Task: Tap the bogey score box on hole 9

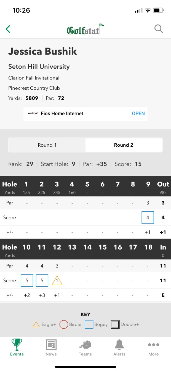Action: 148,217
